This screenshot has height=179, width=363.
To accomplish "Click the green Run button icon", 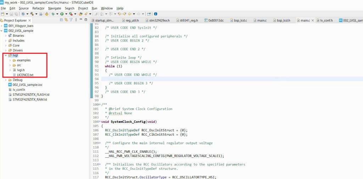I will pos(62,14).
